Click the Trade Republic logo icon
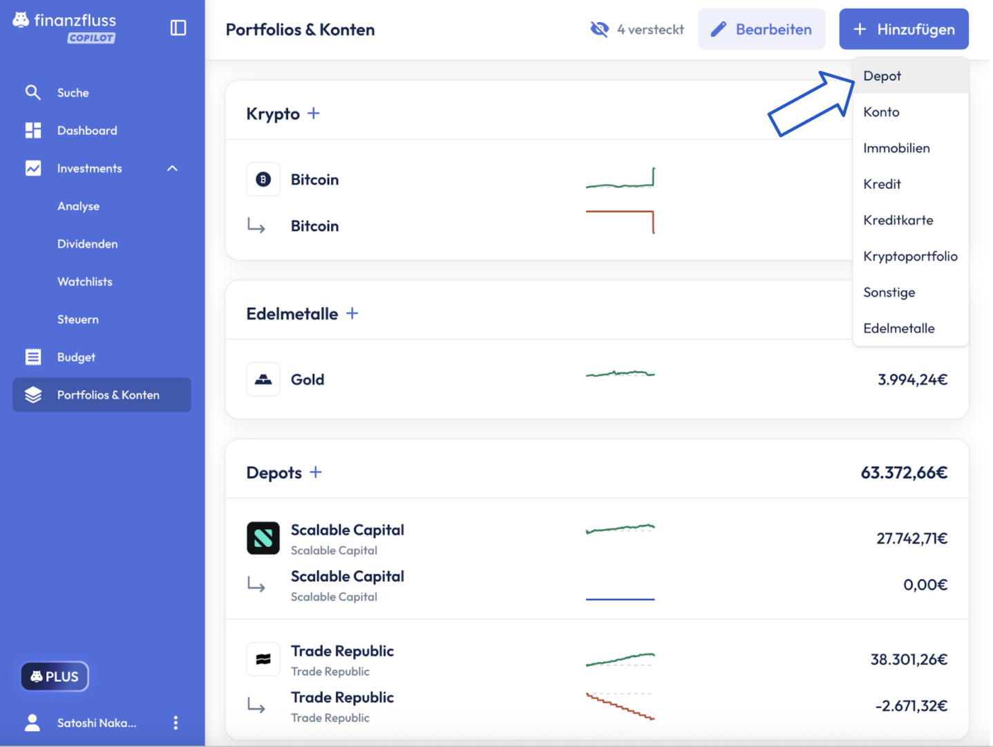The image size is (993, 747). [263, 659]
